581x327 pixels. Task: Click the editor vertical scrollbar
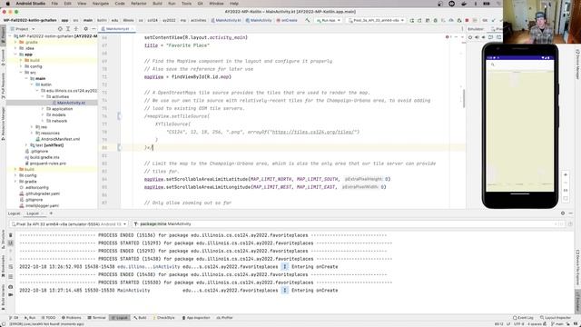coord(464,98)
